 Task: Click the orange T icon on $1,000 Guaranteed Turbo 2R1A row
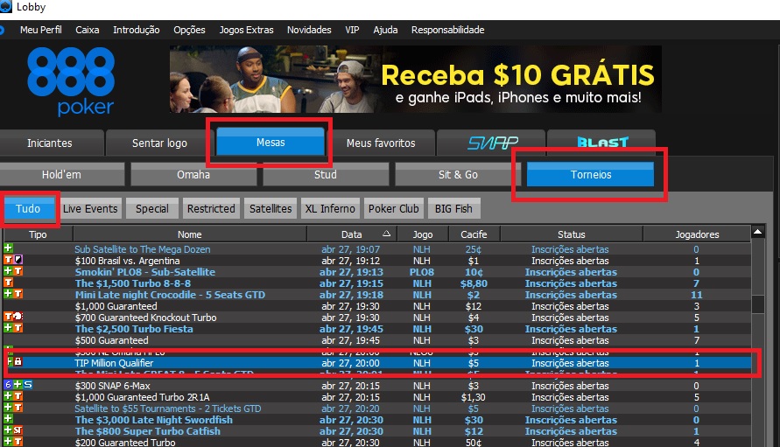tap(18, 395)
